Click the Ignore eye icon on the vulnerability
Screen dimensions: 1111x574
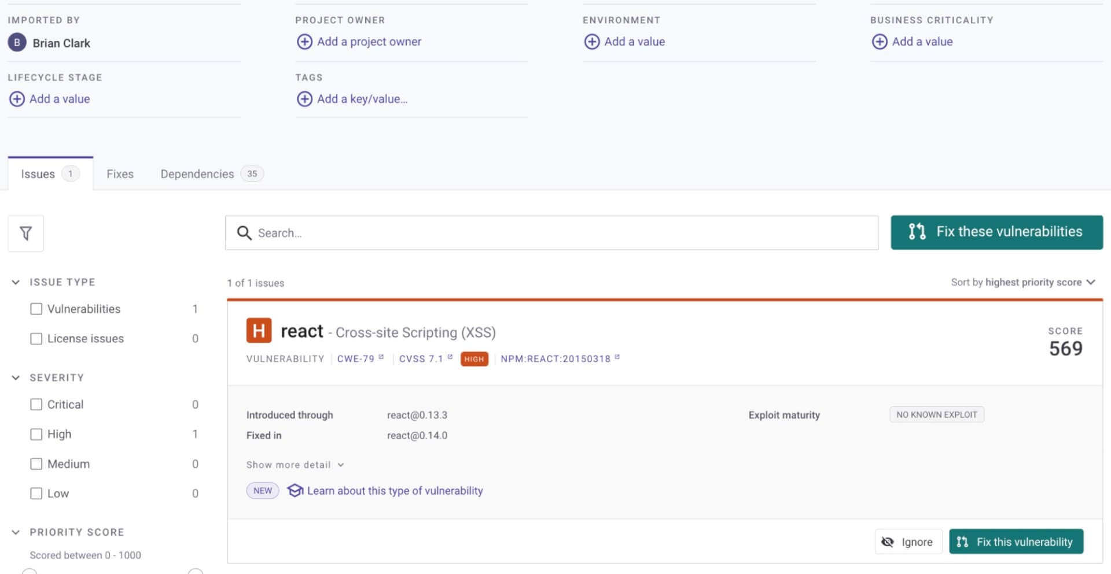(888, 542)
